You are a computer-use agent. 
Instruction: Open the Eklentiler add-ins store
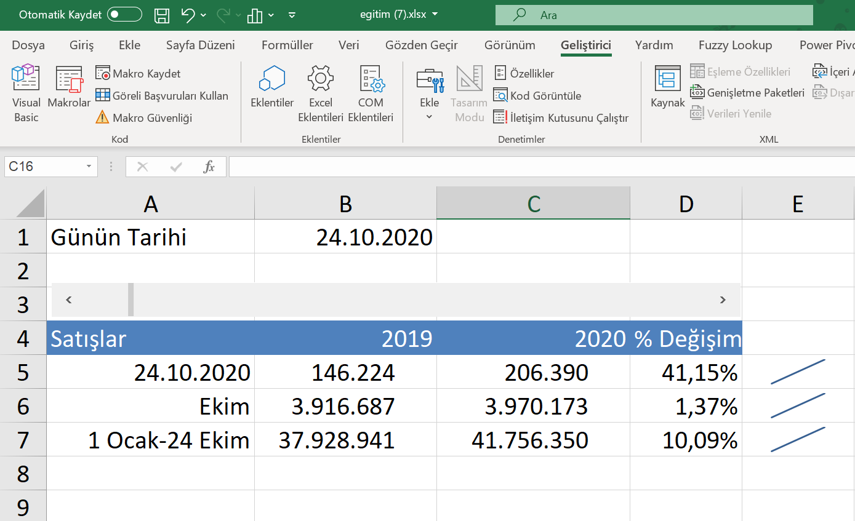[272, 87]
